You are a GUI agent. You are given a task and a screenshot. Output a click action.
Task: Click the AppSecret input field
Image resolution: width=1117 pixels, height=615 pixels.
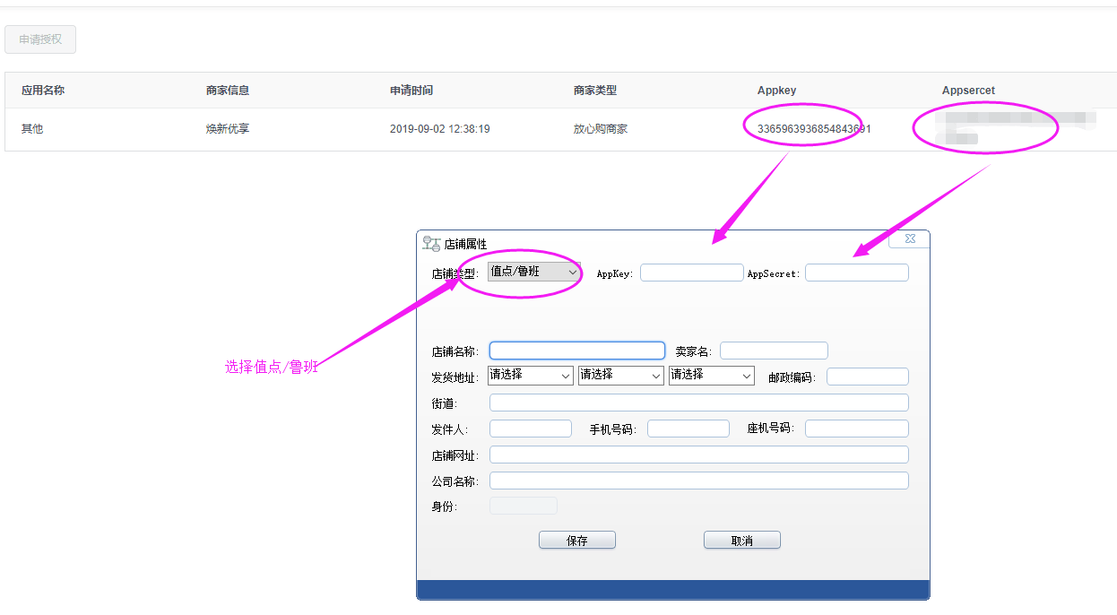click(856, 272)
